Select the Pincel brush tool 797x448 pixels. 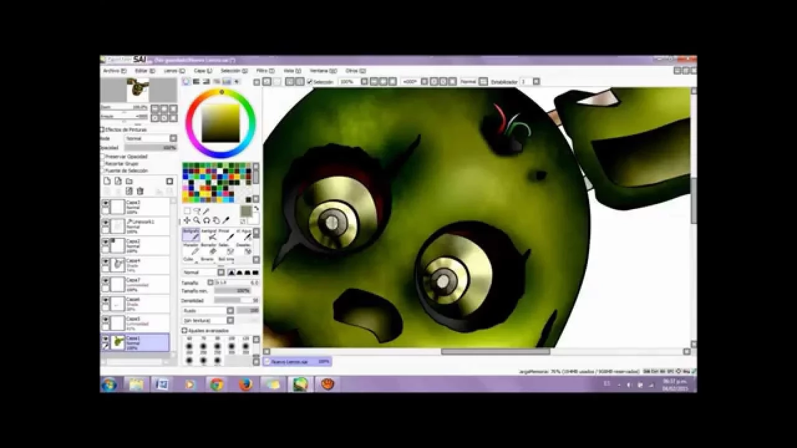point(226,234)
